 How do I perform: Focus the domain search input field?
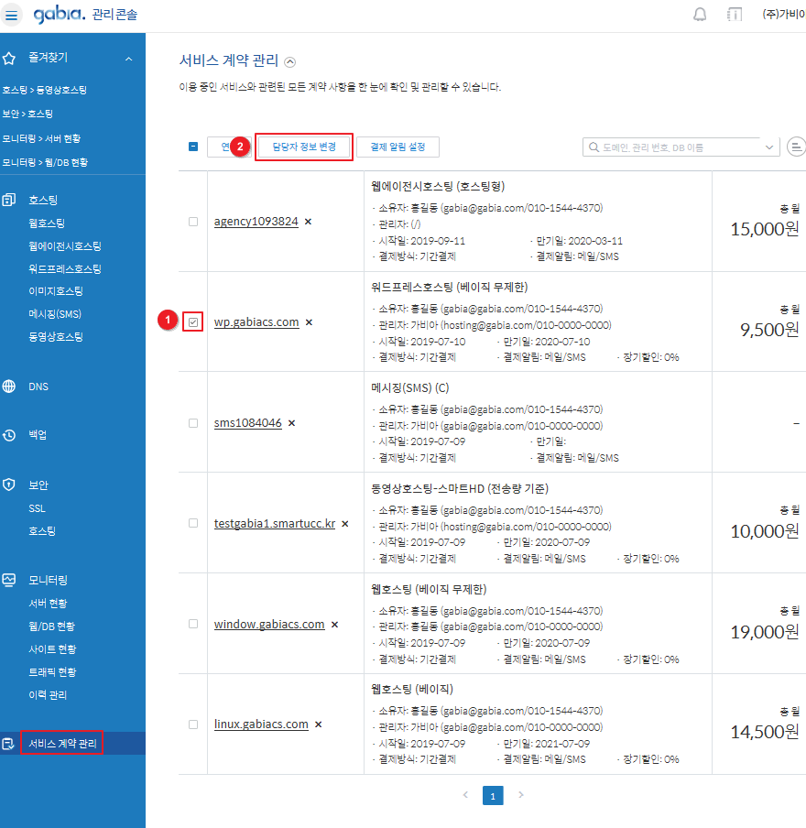point(681,147)
